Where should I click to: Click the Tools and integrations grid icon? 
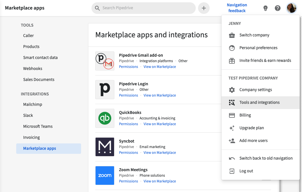pyautogui.click(x=232, y=103)
